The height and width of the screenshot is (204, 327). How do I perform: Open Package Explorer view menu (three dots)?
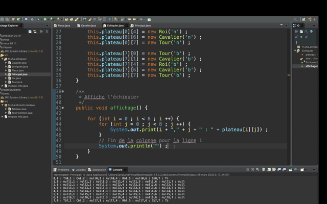click(47, 32)
